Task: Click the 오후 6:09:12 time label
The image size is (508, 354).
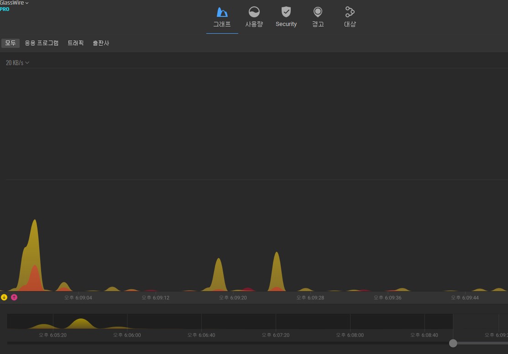Action: [x=156, y=298]
